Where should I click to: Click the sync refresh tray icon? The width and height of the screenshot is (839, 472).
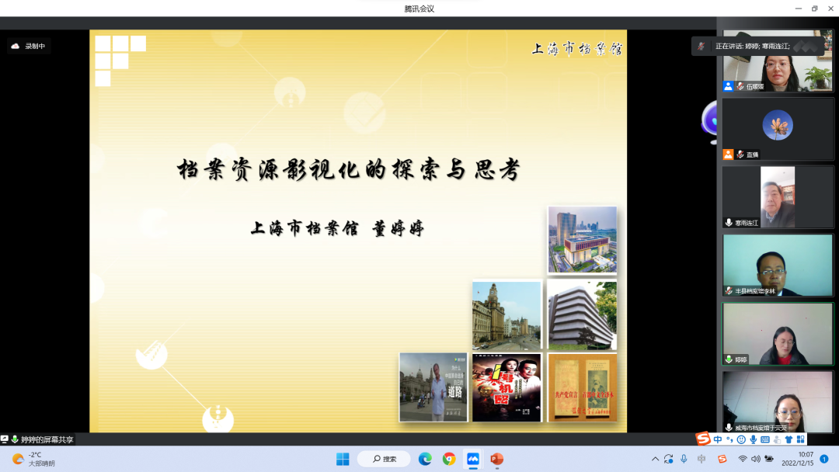pyautogui.click(x=669, y=459)
